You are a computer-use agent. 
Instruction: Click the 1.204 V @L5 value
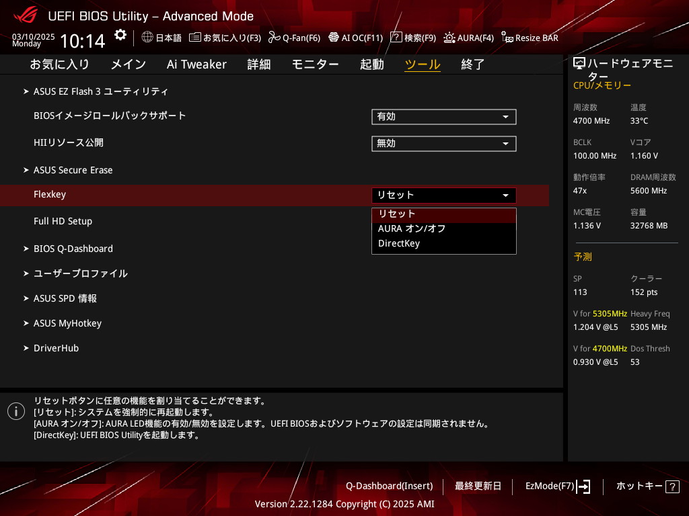[x=595, y=327]
